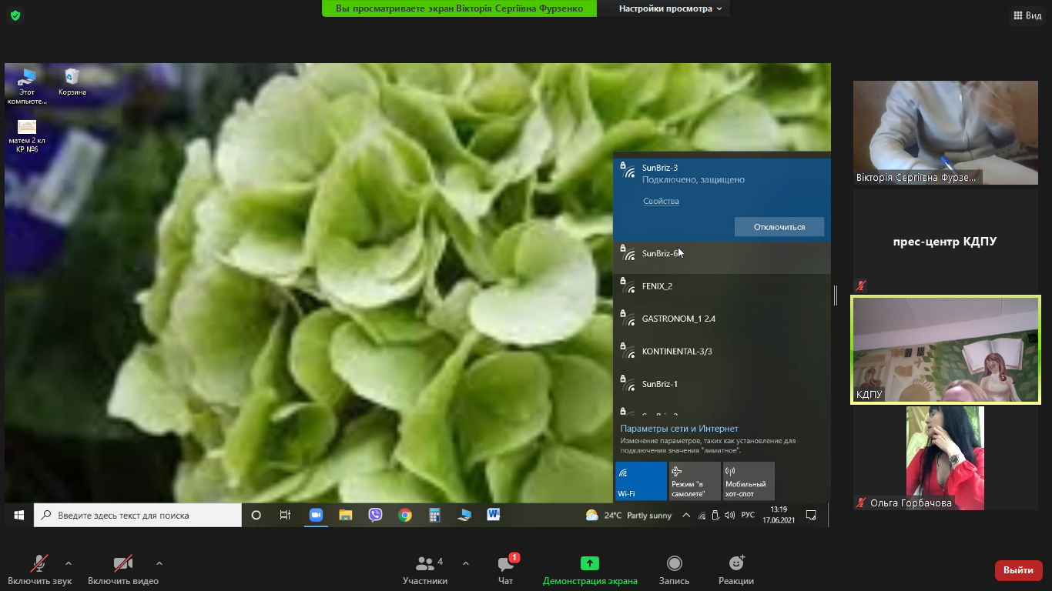The height and width of the screenshot is (591, 1052).
Task: Open the Windows Start button
Action: (x=19, y=515)
